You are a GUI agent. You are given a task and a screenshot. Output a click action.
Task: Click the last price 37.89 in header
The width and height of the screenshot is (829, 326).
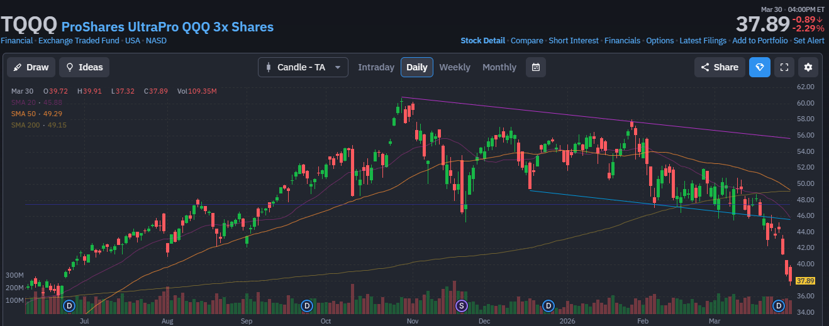click(762, 24)
